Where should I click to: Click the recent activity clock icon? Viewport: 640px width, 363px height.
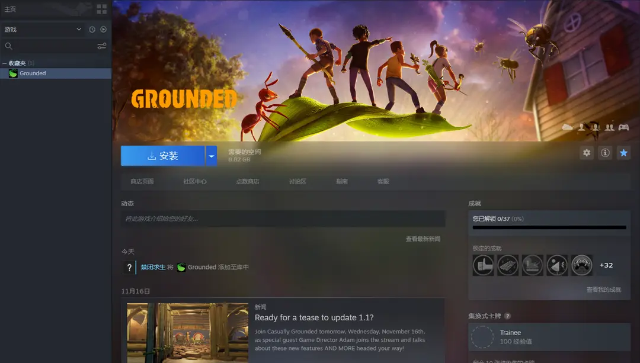(x=92, y=30)
